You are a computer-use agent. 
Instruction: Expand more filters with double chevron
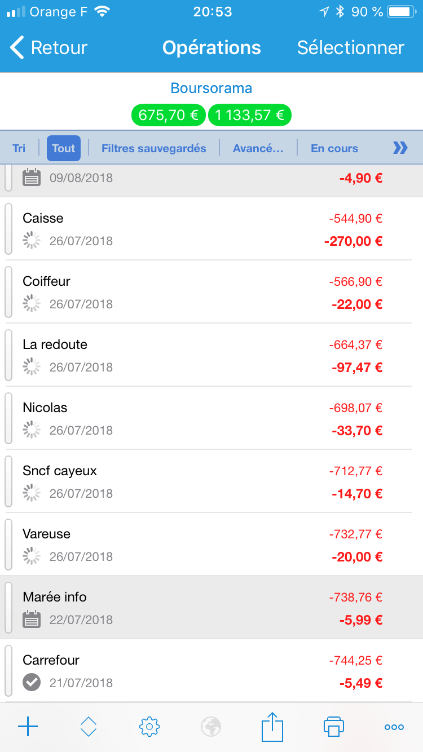click(x=400, y=148)
